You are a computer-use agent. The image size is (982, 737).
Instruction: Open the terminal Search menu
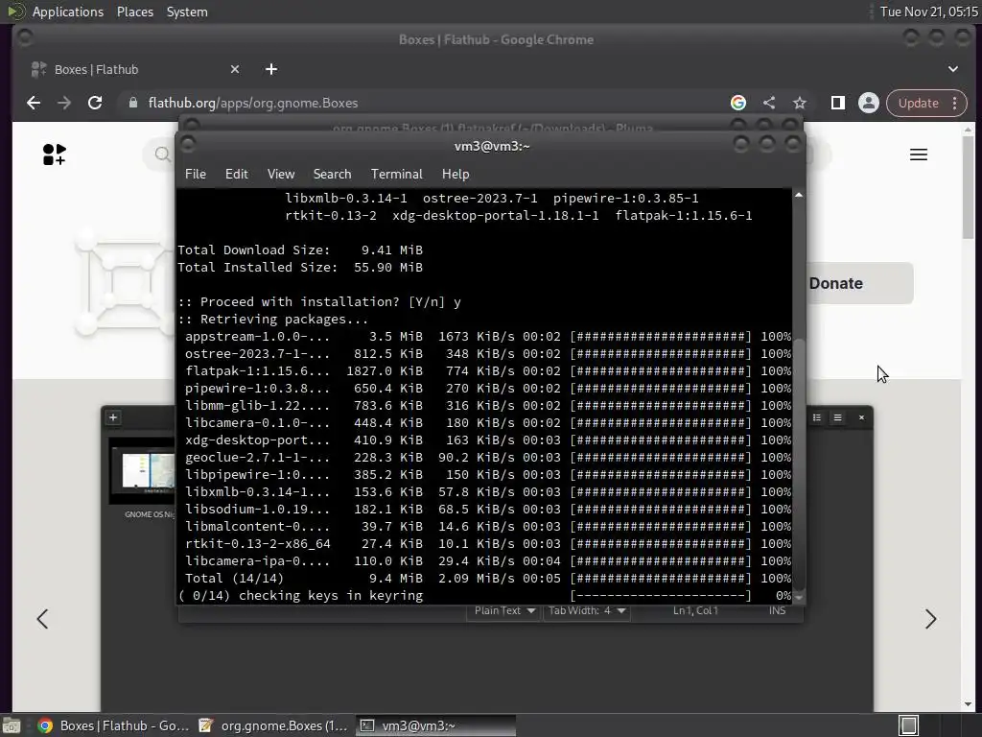pyautogui.click(x=332, y=175)
